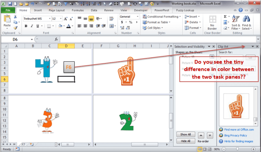Click Decrease Decimal in Number group
261x152 pixels.
click(128, 28)
